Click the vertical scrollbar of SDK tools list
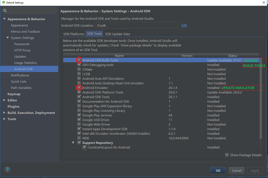The width and height of the screenshot is (268, 178). 261,93
